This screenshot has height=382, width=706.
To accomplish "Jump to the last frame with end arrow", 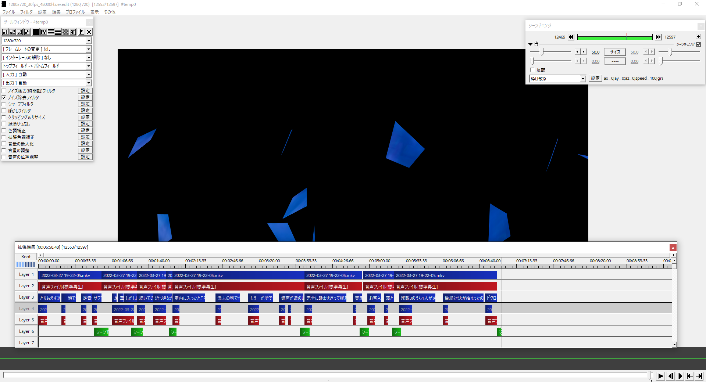I will (x=699, y=376).
